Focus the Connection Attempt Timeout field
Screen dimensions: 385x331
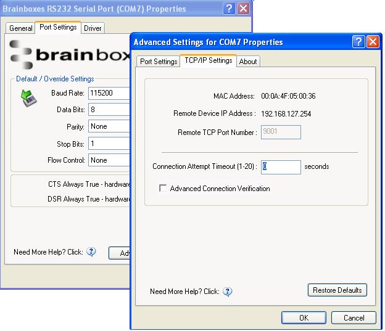tap(281, 167)
